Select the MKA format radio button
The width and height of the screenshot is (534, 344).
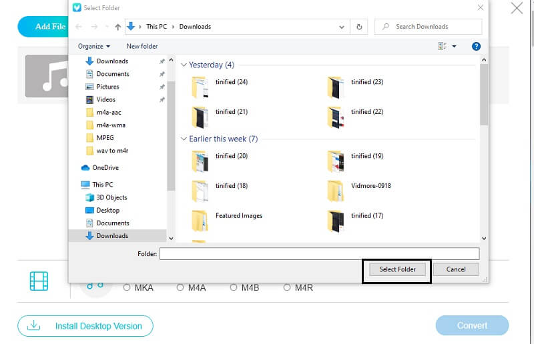[127, 287]
